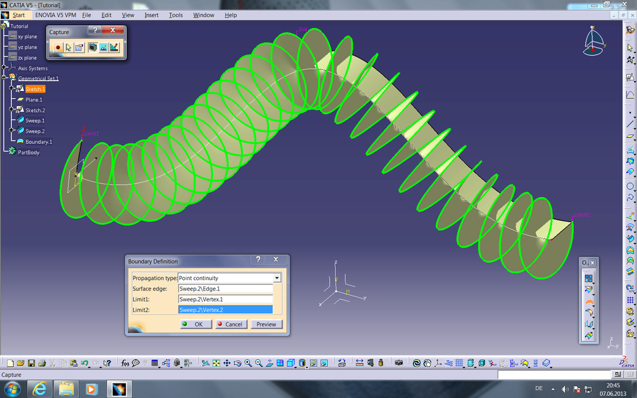Open the Tools menu
The height and width of the screenshot is (398, 637).
(x=175, y=15)
